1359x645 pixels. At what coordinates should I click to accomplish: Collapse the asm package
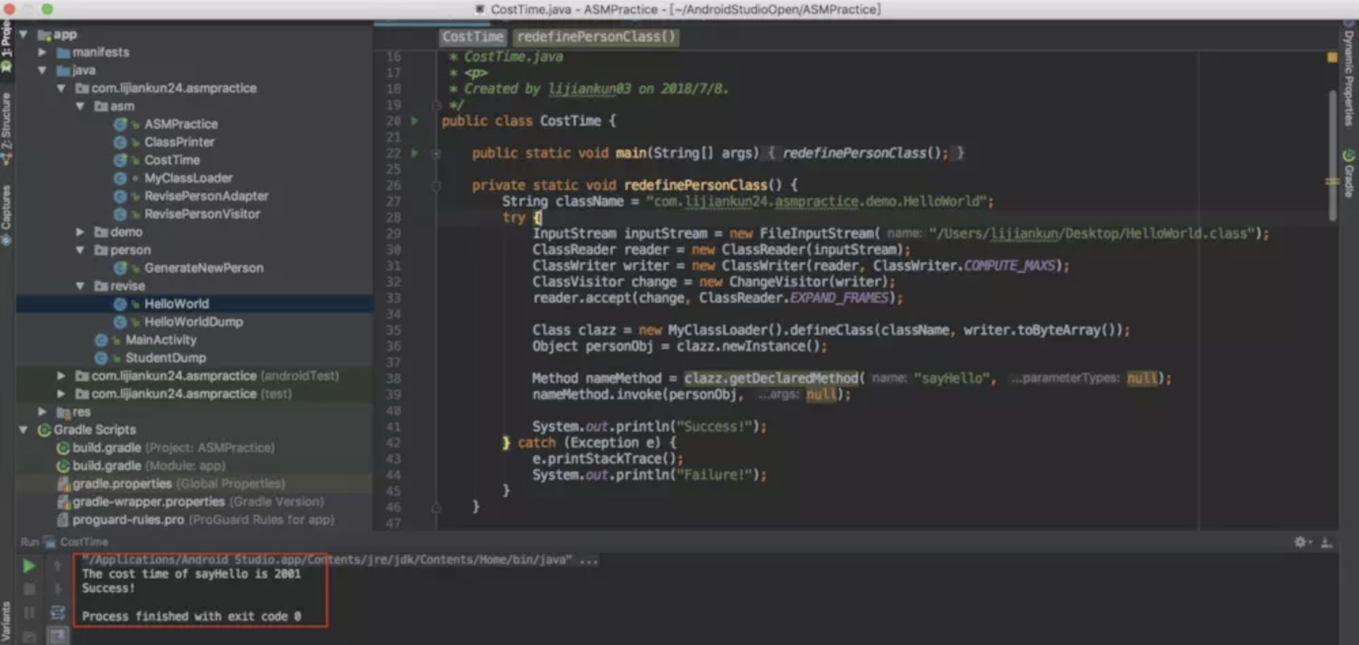[x=80, y=106]
